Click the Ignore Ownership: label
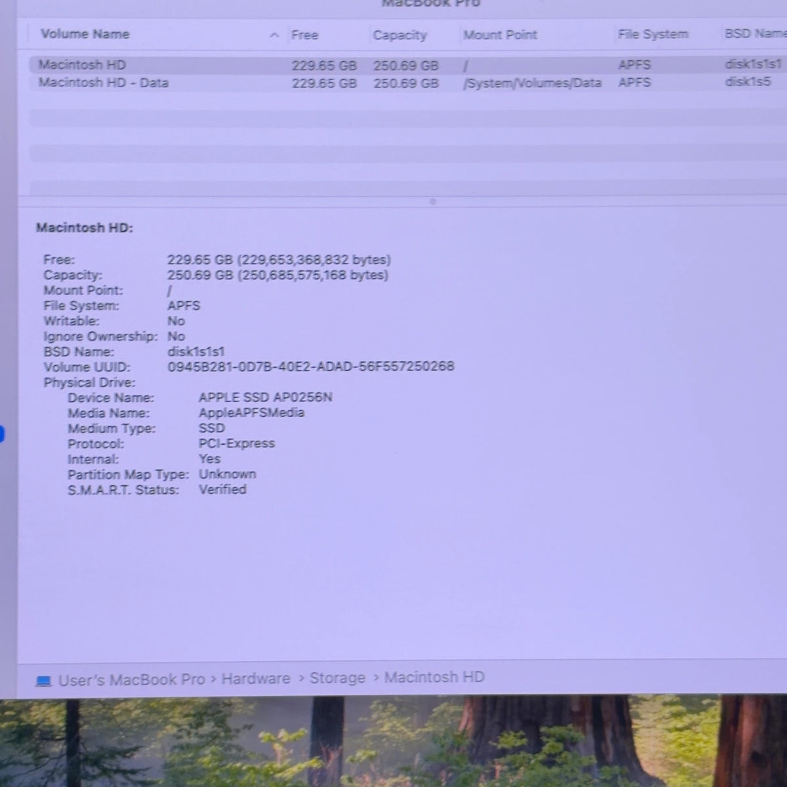The width and height of the screenshot is (787, 787). pyautogui.click(x=100, y=336)
